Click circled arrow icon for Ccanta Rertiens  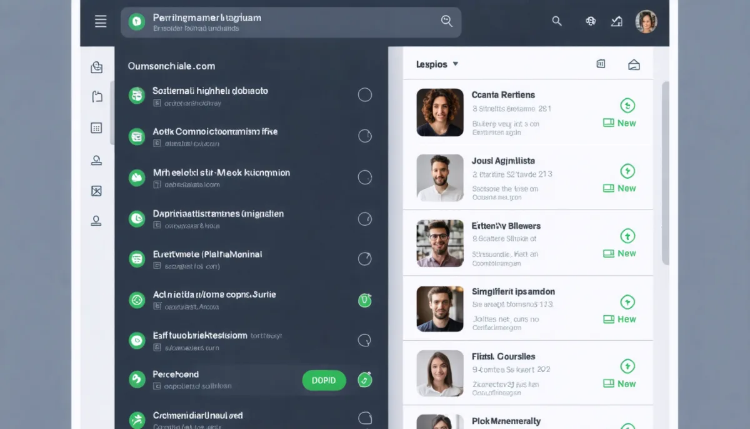click(627, 105)
